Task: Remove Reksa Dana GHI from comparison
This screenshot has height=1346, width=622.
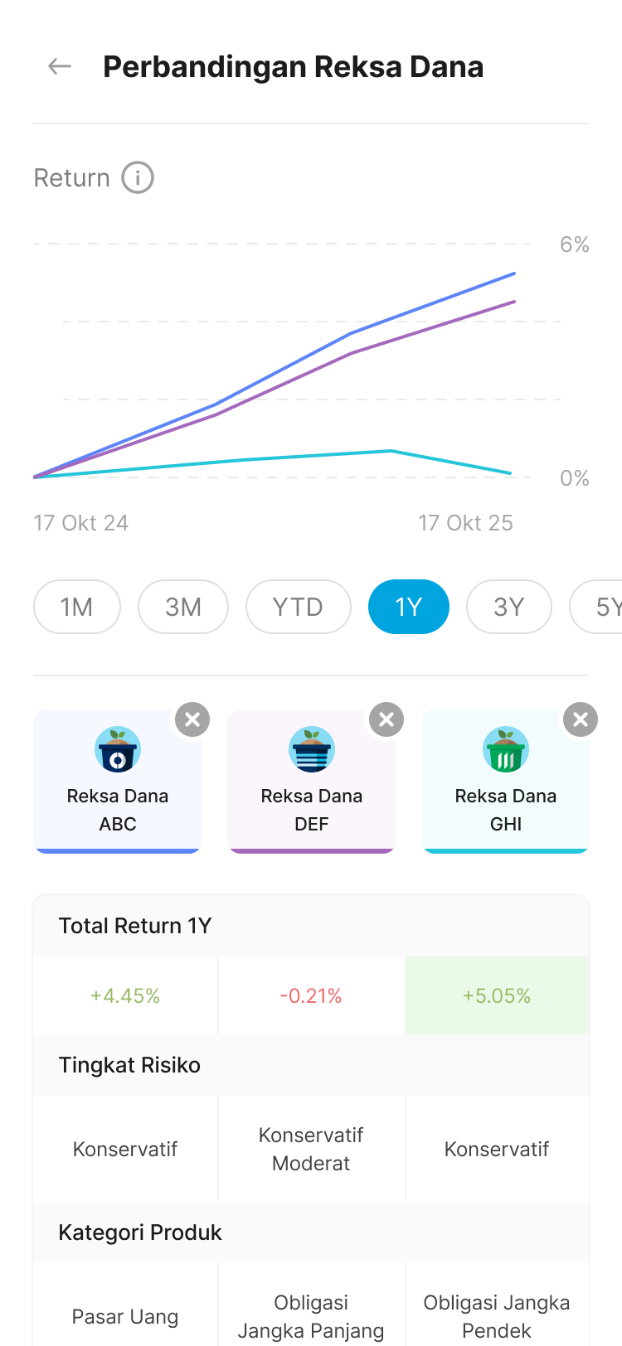Action: click(x=581, y=719)
